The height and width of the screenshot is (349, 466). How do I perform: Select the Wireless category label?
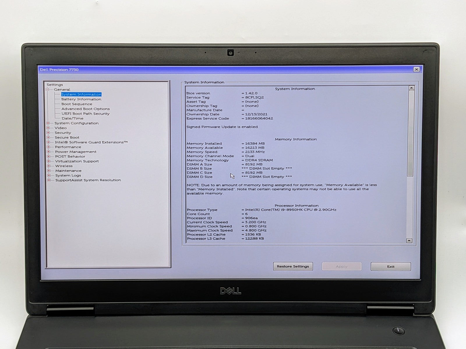point(64,166)
